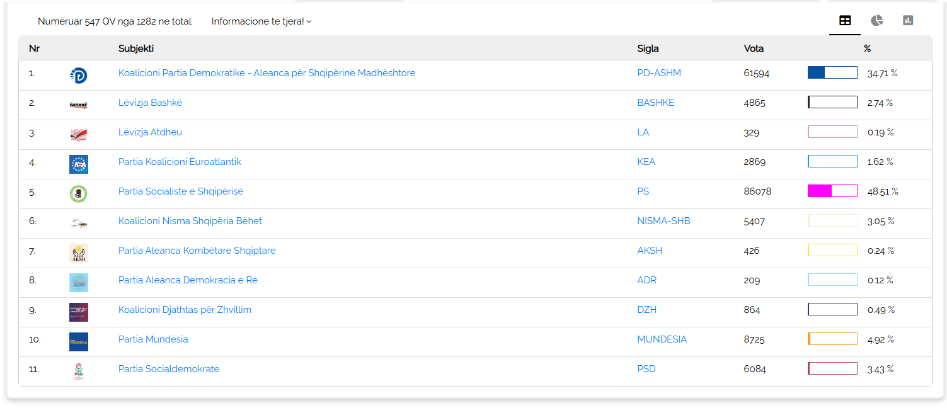Click the magenta PS percentage bar
947x408 pixels.
pos(832,191)
